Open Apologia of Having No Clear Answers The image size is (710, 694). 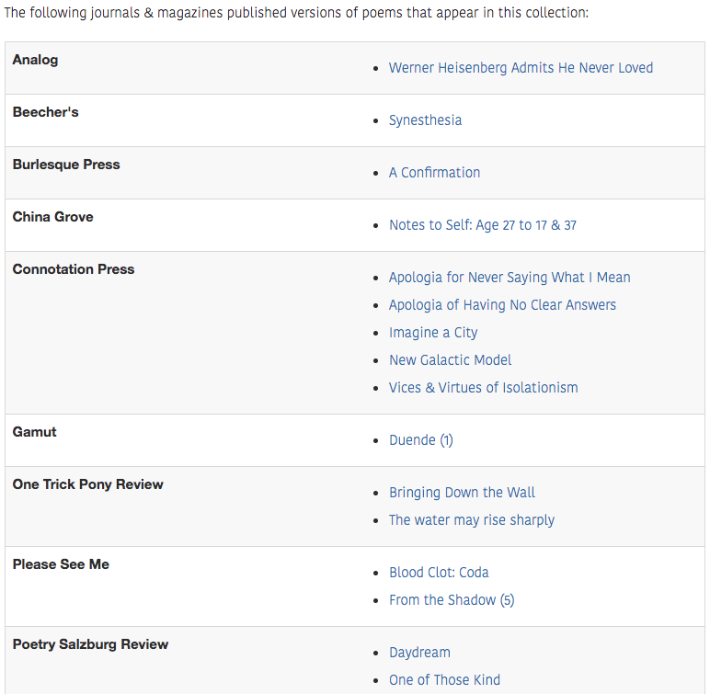(502, 305)
